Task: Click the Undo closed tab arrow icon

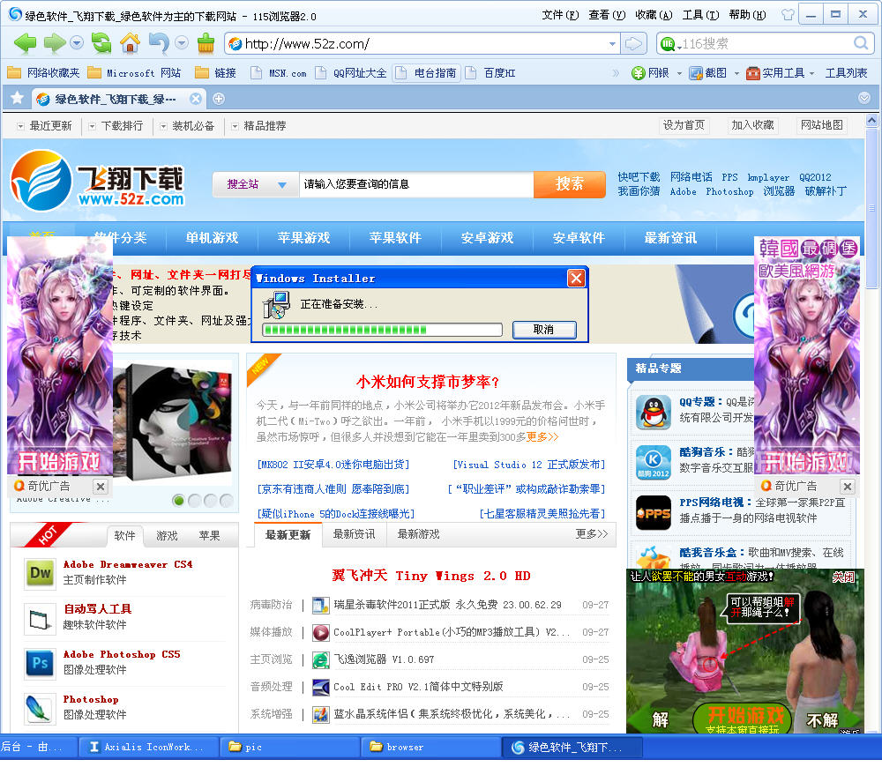Action: (x=159, y=43)
